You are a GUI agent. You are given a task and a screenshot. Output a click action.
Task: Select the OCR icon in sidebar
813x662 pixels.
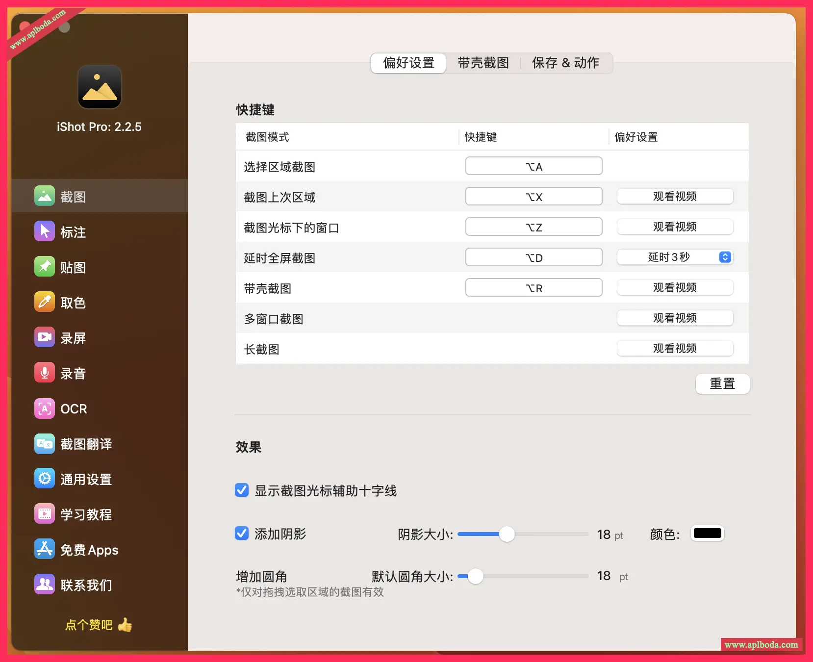[45, 408]
